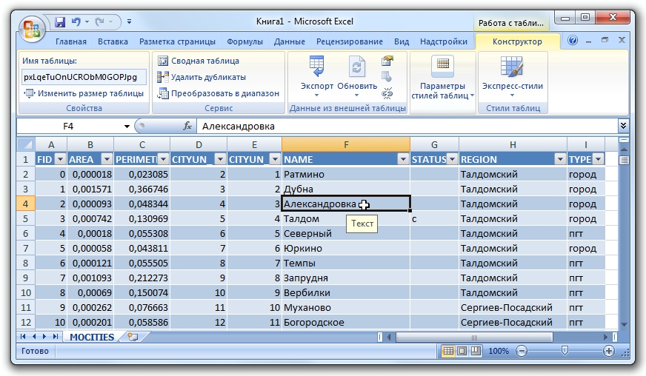The height and width of the screenshot is (376, 646).
Task: Insert a new worksheet tab icon
Action: pos(133,337)
